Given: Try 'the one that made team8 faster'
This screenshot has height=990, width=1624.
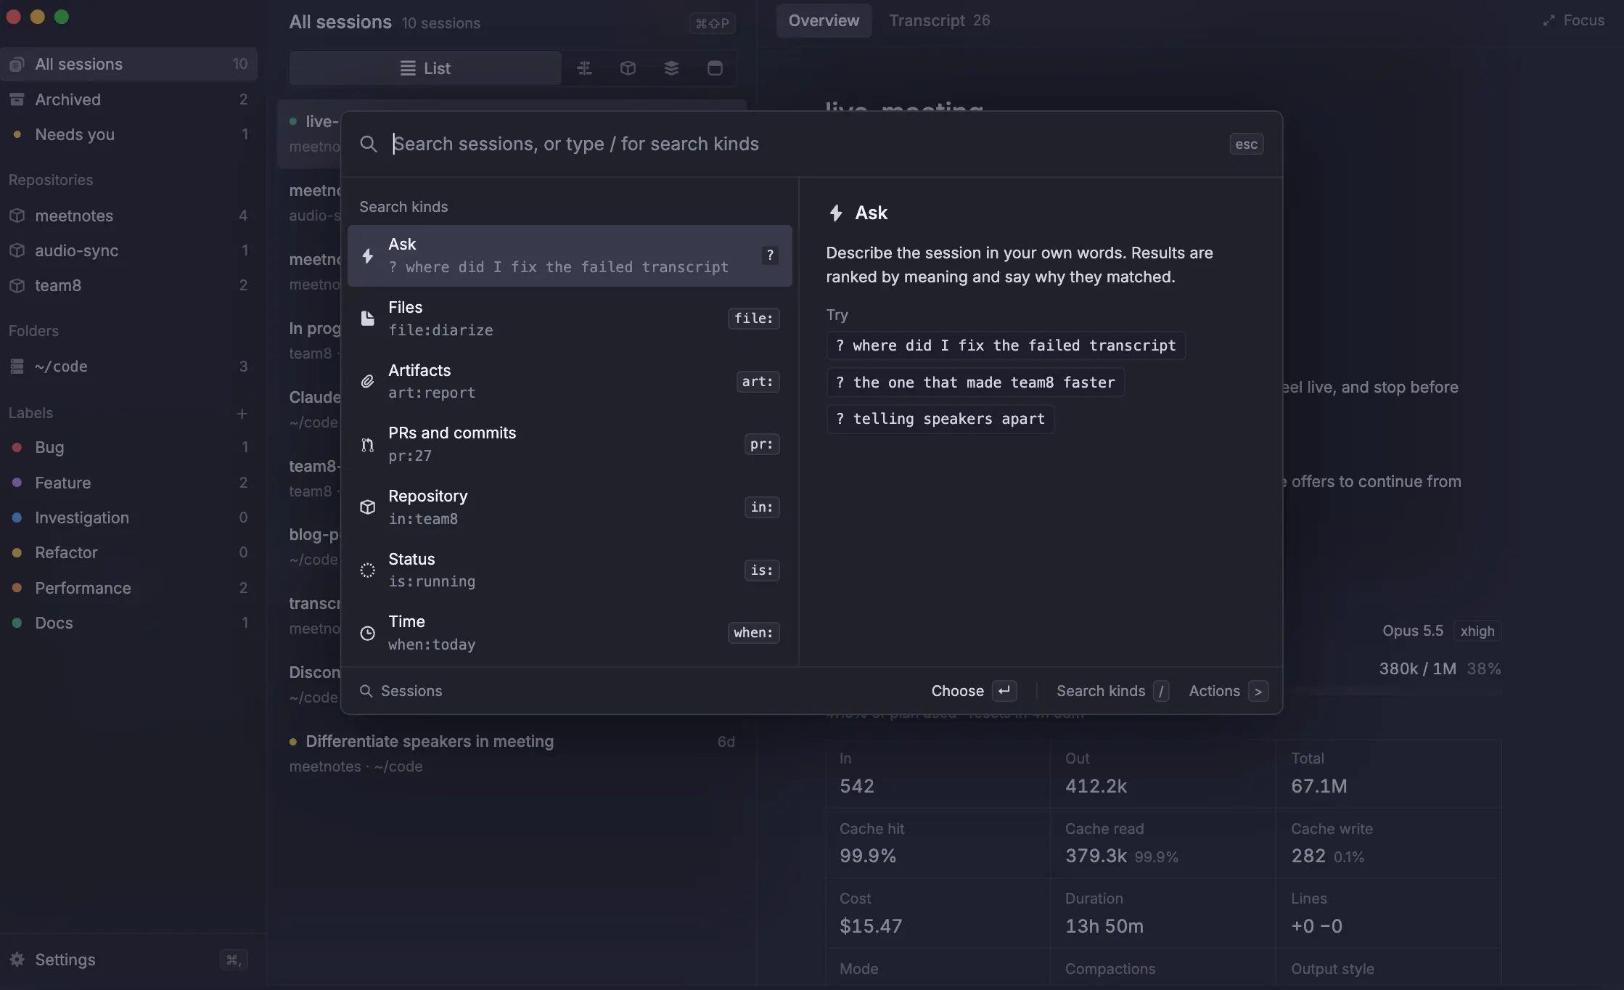Looking at the screenshot, I should pyautogui.click(x=975, y=382).
